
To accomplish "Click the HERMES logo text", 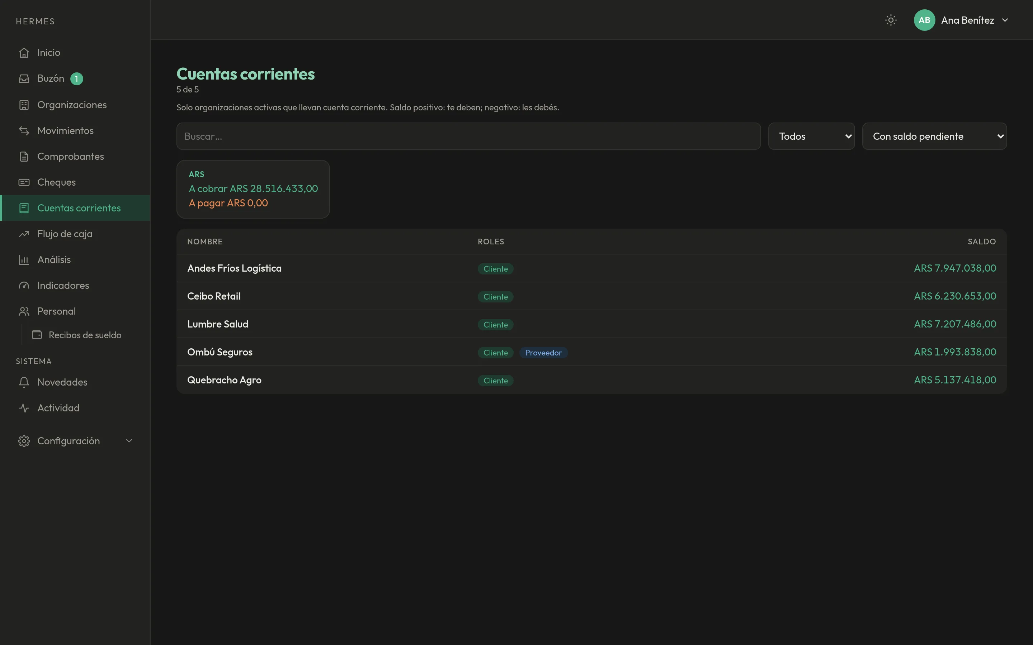I will click(35, 21).
